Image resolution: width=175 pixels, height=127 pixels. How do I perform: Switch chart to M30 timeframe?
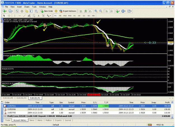[70, 16]
